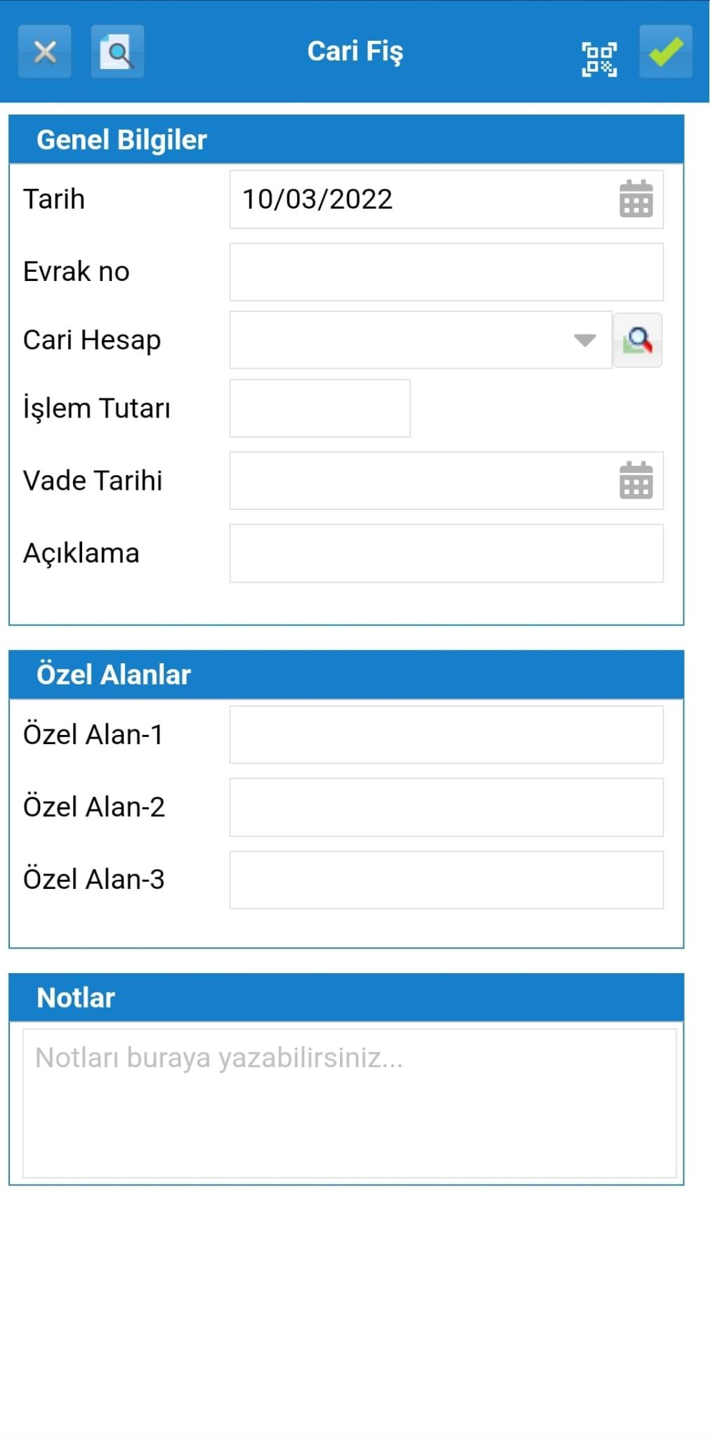Image resolution: width=710 pixels, height=1439 pixels.
Task: Focus the Evrak no input field
Action: (x=447, y=272)
